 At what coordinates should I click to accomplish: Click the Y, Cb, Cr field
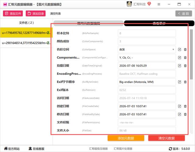point(147,57)
